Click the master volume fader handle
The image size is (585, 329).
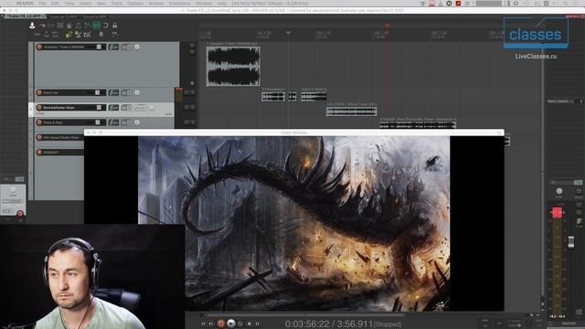(571, 242)
